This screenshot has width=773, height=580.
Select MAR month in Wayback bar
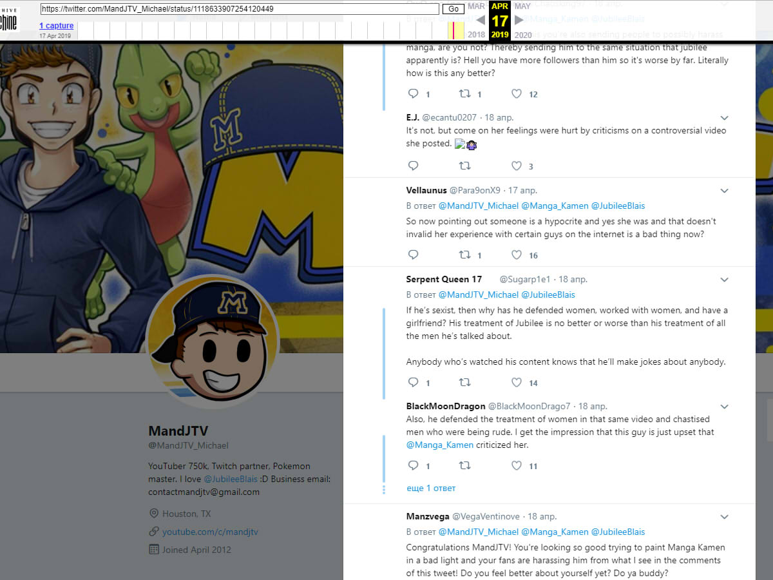click(477, 6)
